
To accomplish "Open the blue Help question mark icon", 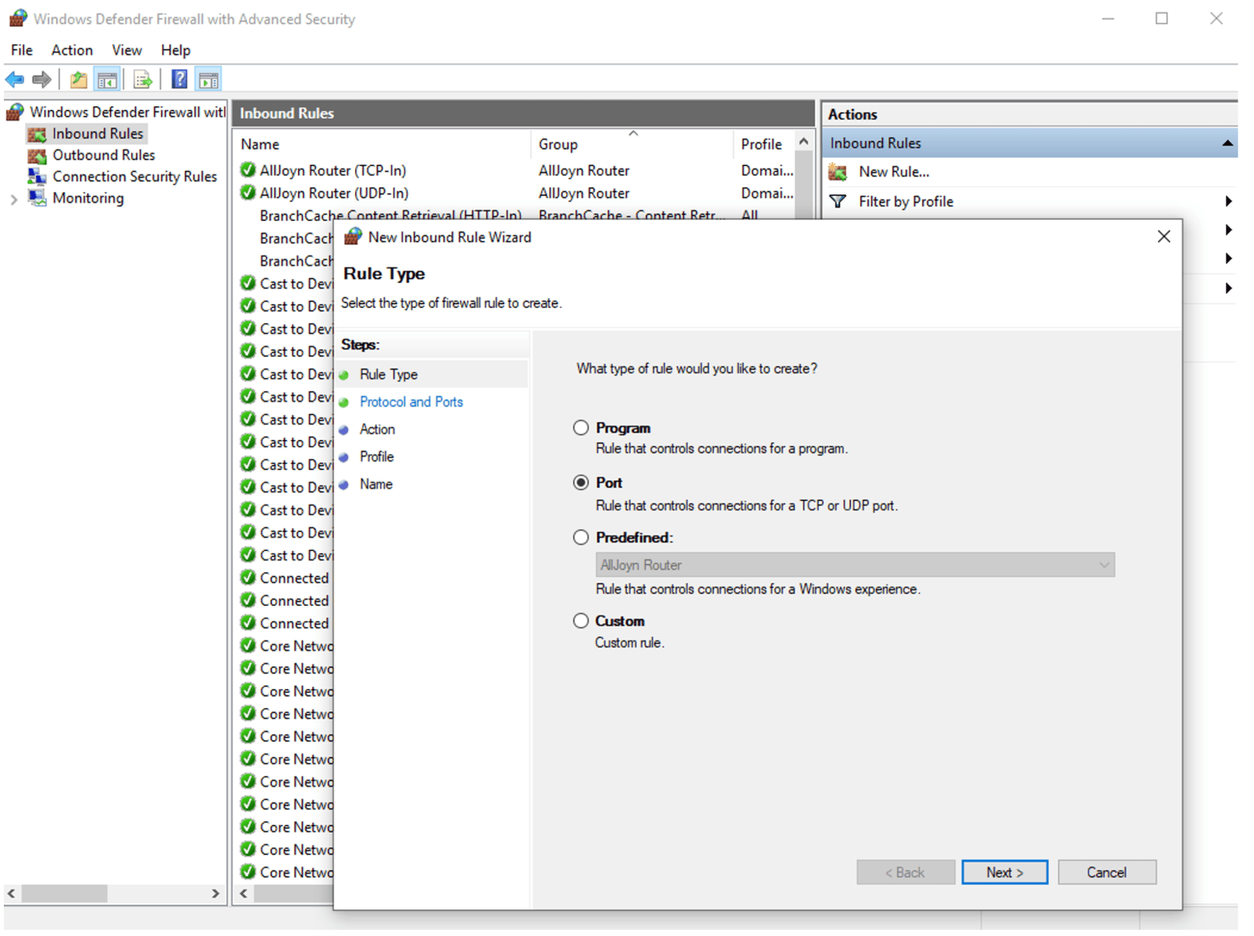I will click(179, 79).
